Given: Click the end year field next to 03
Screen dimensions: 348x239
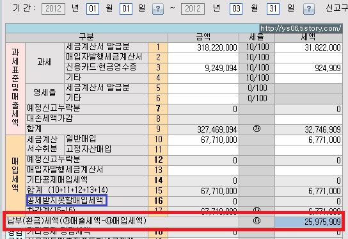Looking at the screenshot, I should coord(193,9).
